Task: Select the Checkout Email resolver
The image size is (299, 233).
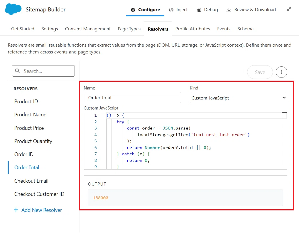Action: tap(31, 181)
